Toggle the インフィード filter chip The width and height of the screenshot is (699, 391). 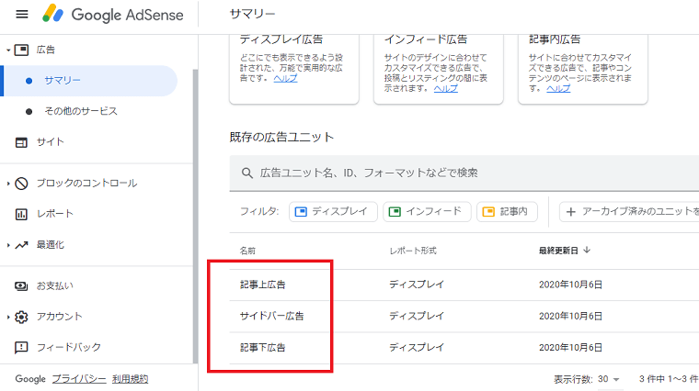(427, 212)
